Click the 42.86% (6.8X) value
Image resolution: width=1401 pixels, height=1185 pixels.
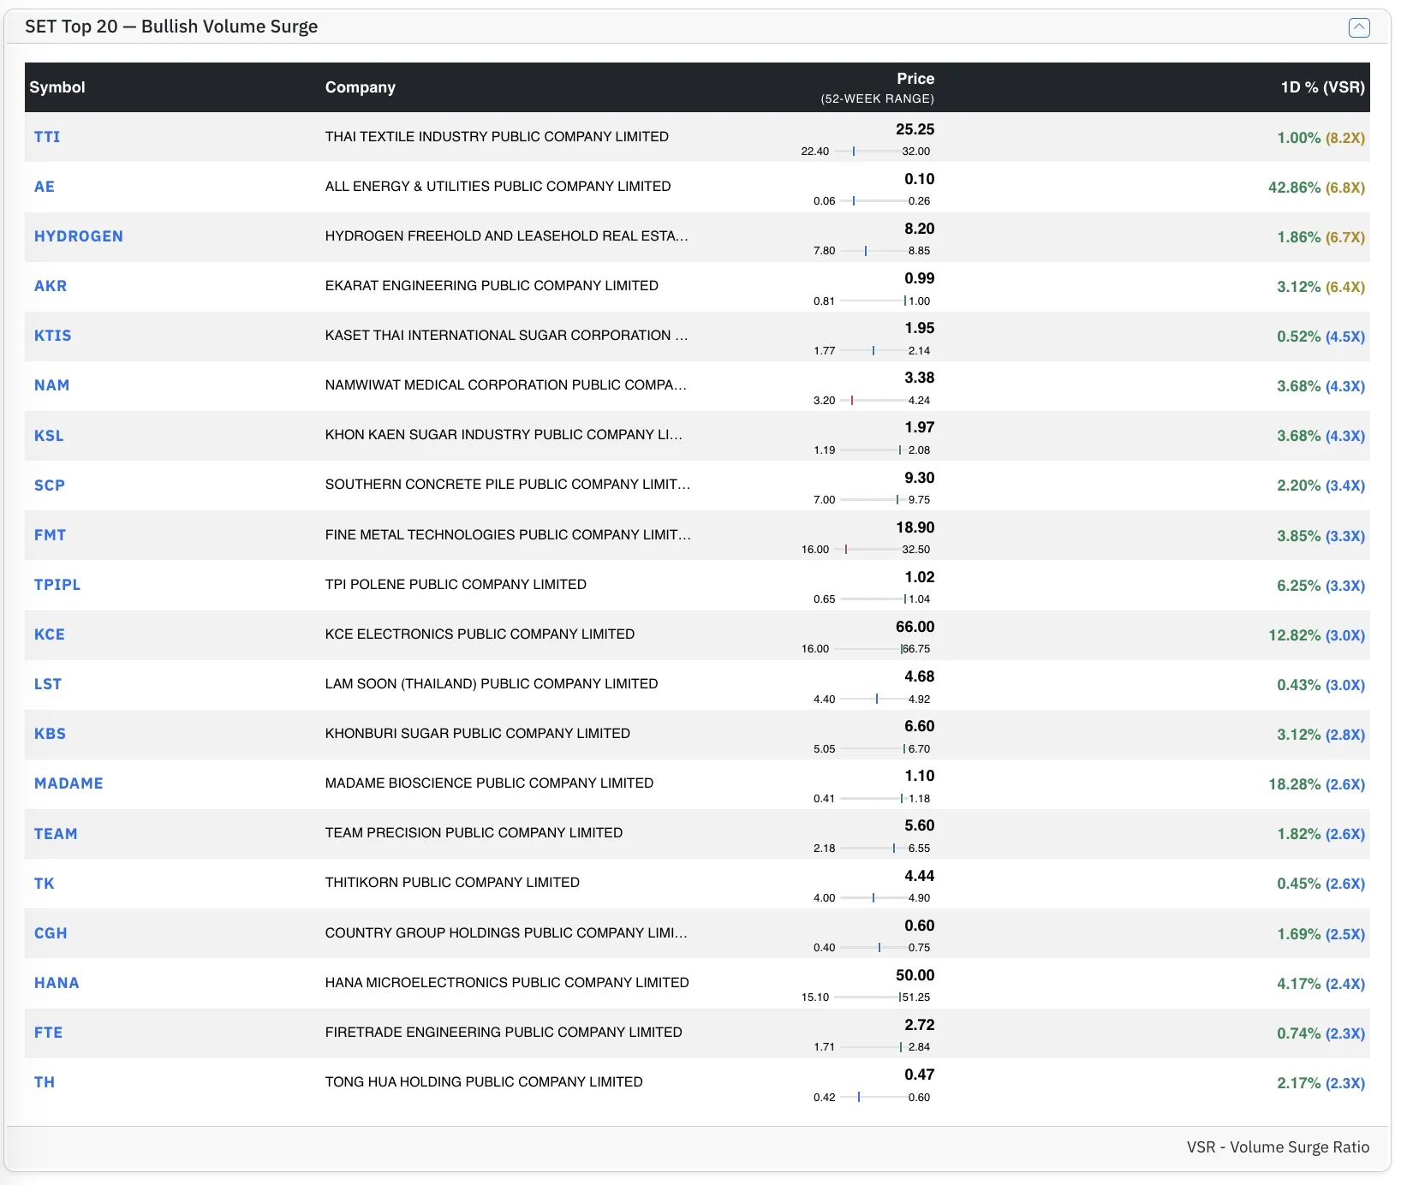click(x=1316, y=188)
